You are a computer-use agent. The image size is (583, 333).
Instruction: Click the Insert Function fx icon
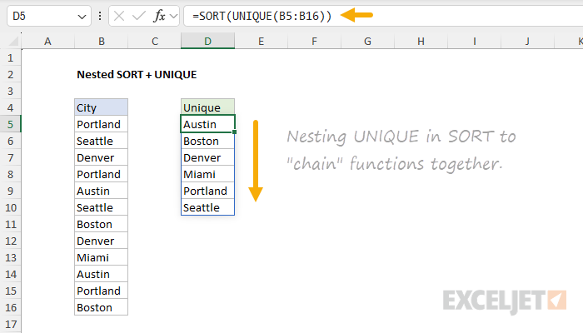[160, 16]
